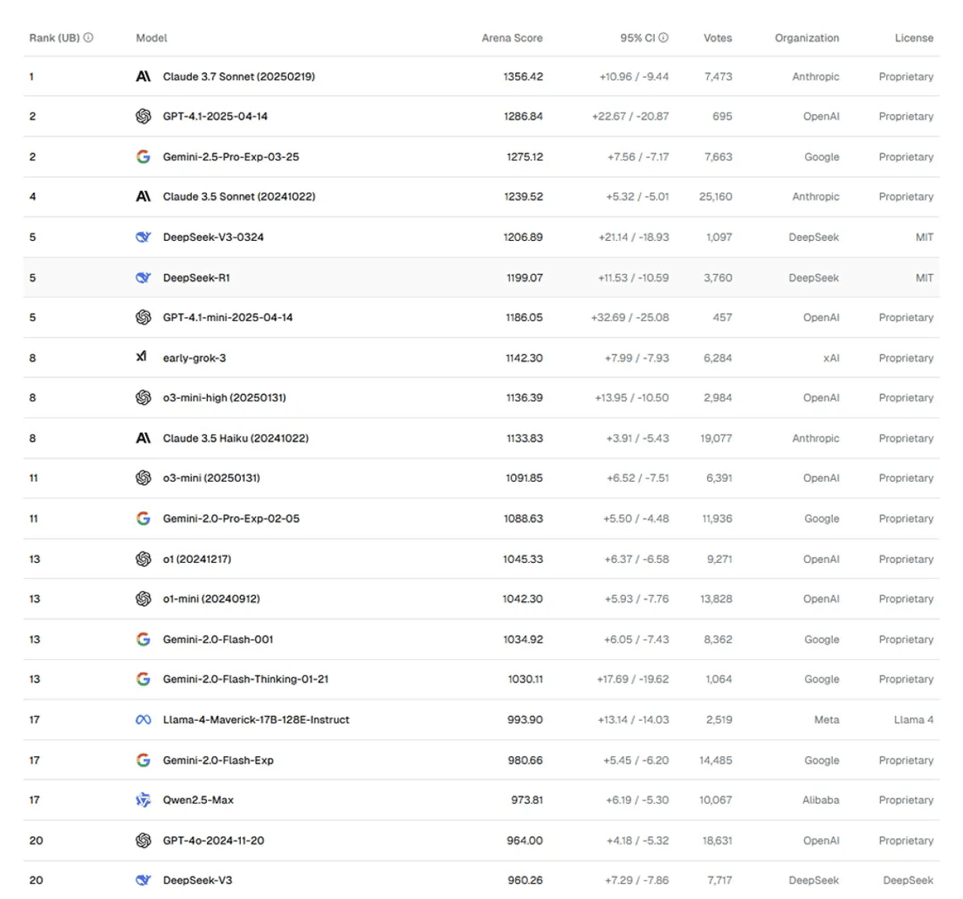The image size is (963, 899).
Task: Open the DeepSeek-V3-0324 model name
Action: [x=213, y=237]
